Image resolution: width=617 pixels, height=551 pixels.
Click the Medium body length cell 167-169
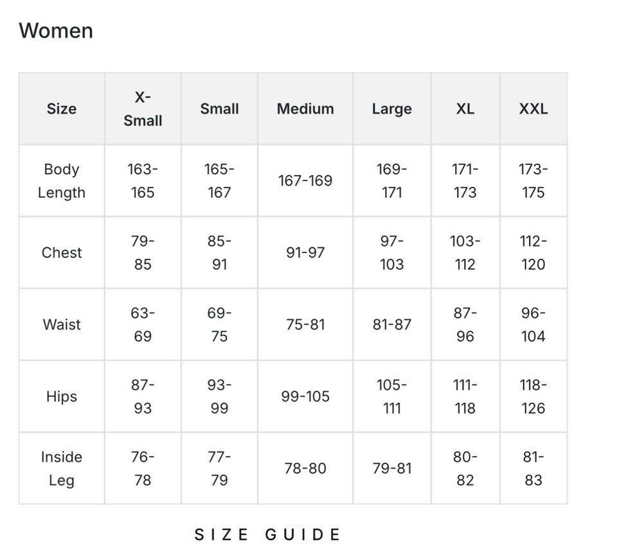point(305,180)
